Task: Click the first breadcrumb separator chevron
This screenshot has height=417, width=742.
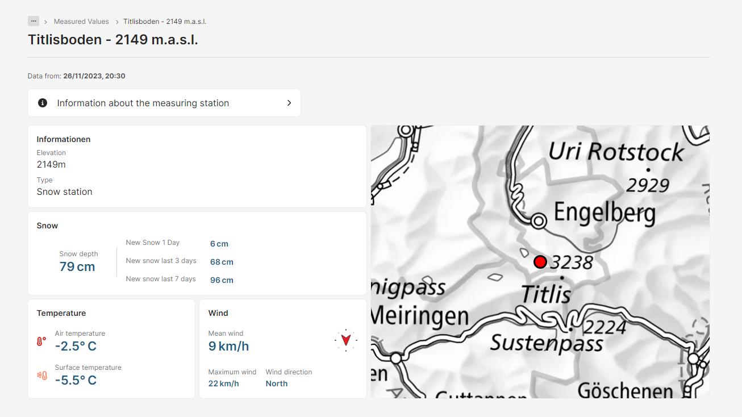Action: point(46,22)
